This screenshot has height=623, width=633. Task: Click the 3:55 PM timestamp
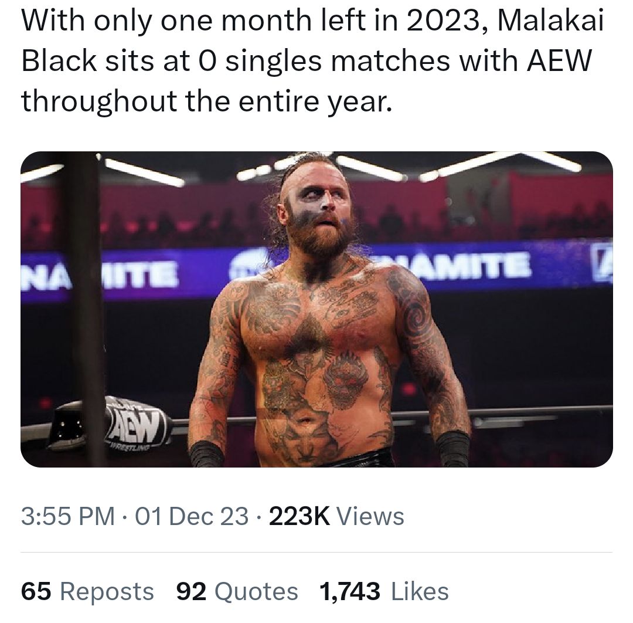pyautogui.click(x=67, y=517)
